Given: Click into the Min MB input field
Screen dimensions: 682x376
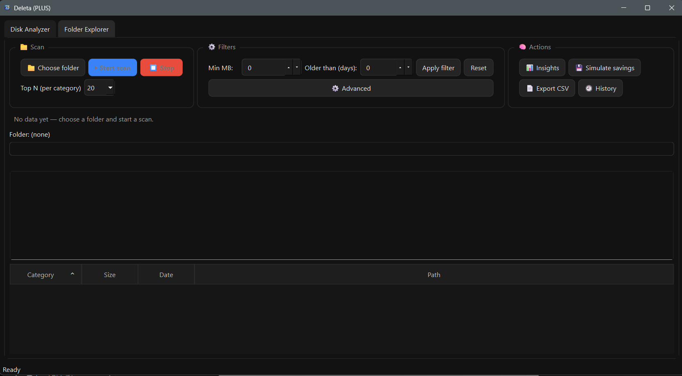Looking at the screenshot, I should (x=263, y=68).
